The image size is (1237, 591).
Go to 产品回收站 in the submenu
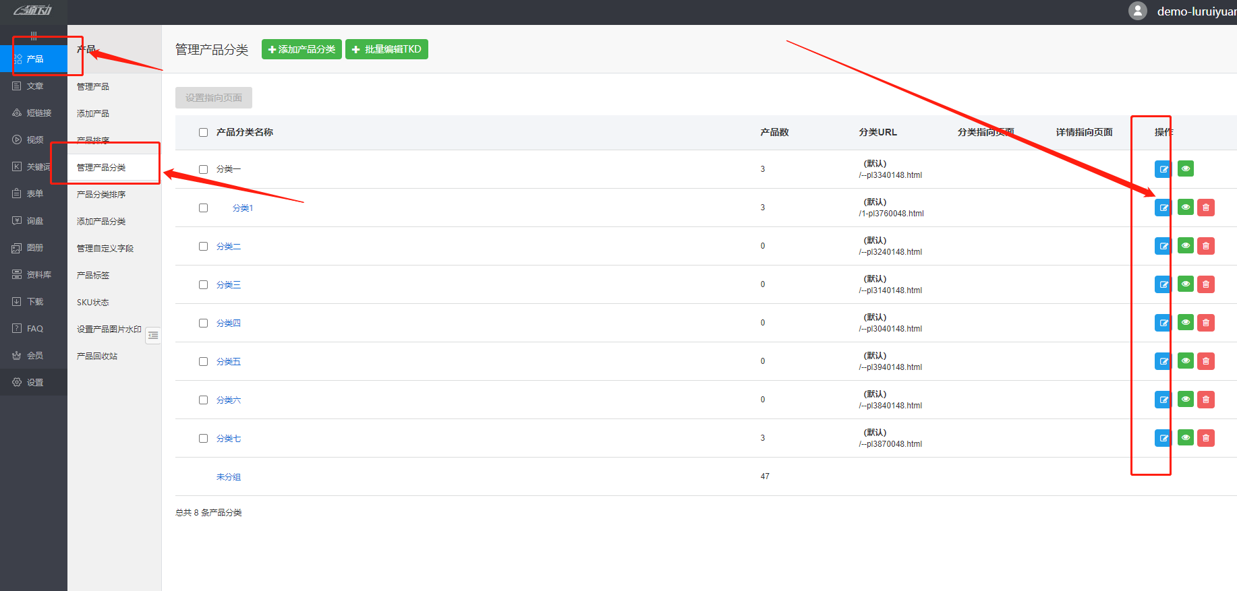pyautogui.click(x=97, y=356)
